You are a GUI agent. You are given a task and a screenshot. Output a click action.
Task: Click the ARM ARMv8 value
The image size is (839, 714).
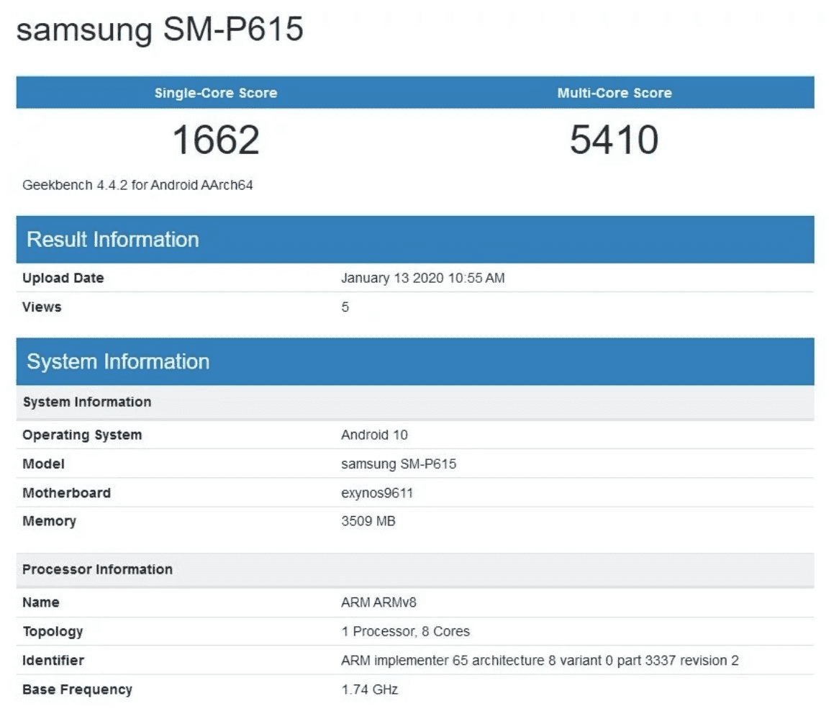click(378, 602)
